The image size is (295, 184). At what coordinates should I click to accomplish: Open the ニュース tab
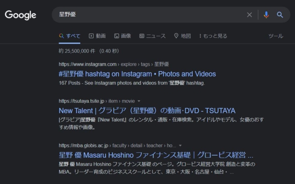pos(152,36)
